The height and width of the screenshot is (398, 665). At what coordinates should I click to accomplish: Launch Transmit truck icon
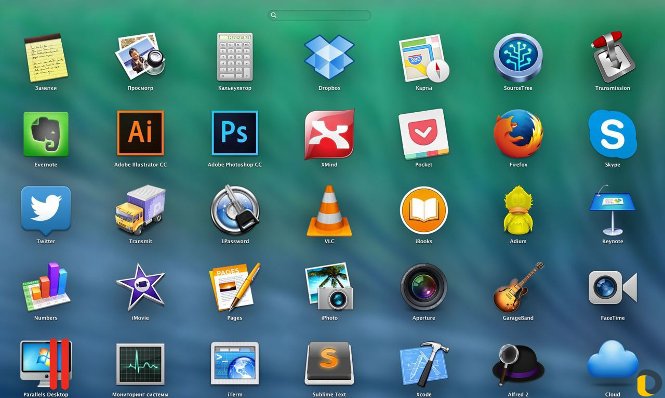coord(140,210)
